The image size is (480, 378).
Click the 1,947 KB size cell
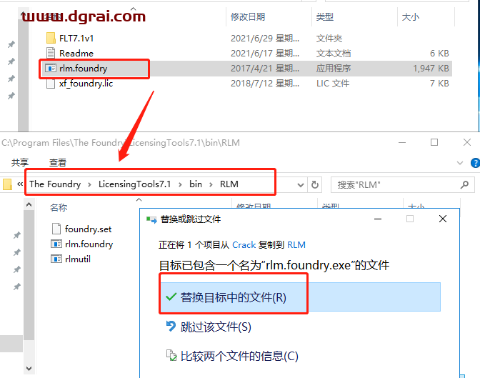point(431,69)
